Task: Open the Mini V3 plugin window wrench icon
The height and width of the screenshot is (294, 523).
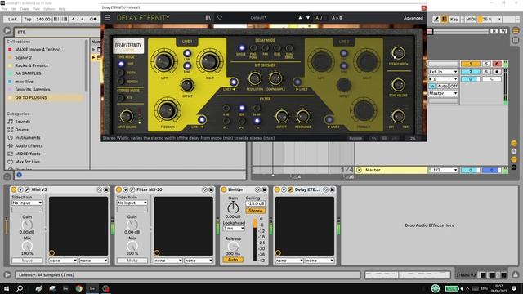Action: point(27,189)
